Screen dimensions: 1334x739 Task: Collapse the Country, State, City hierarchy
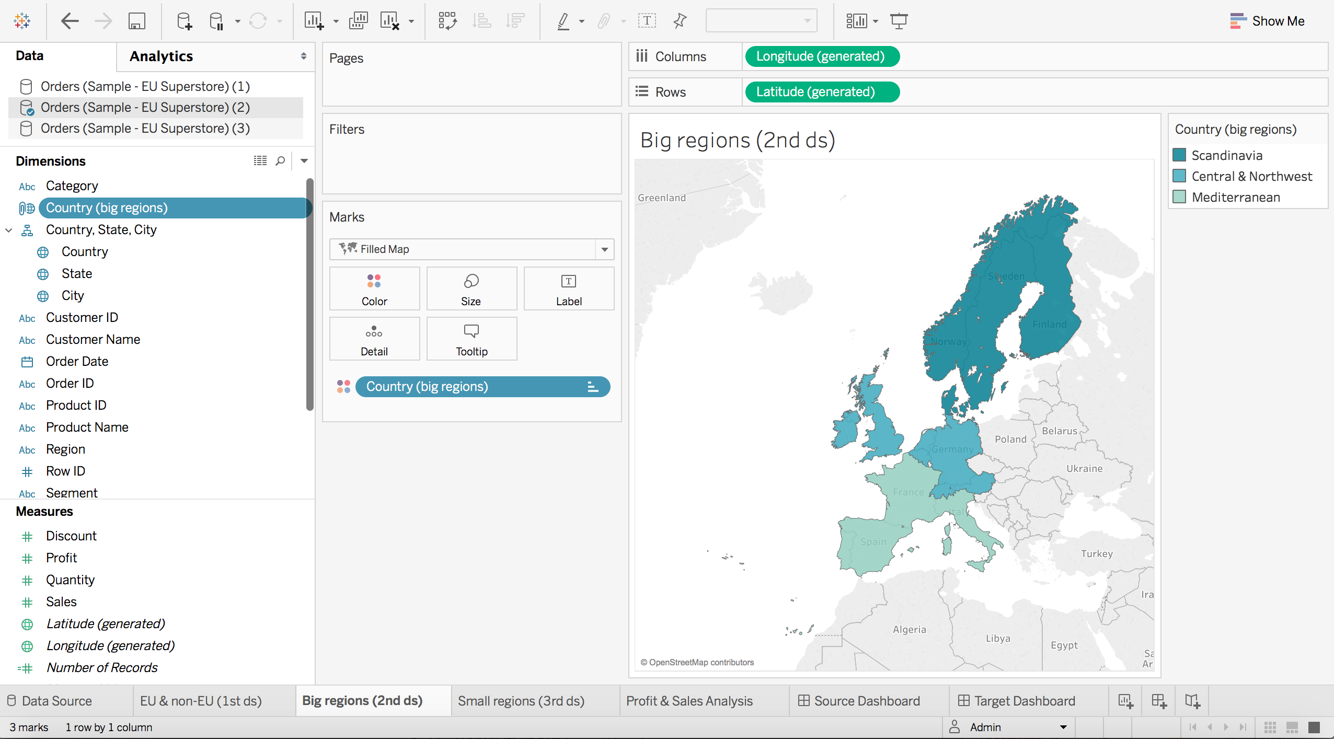click(x=8, y=229)
